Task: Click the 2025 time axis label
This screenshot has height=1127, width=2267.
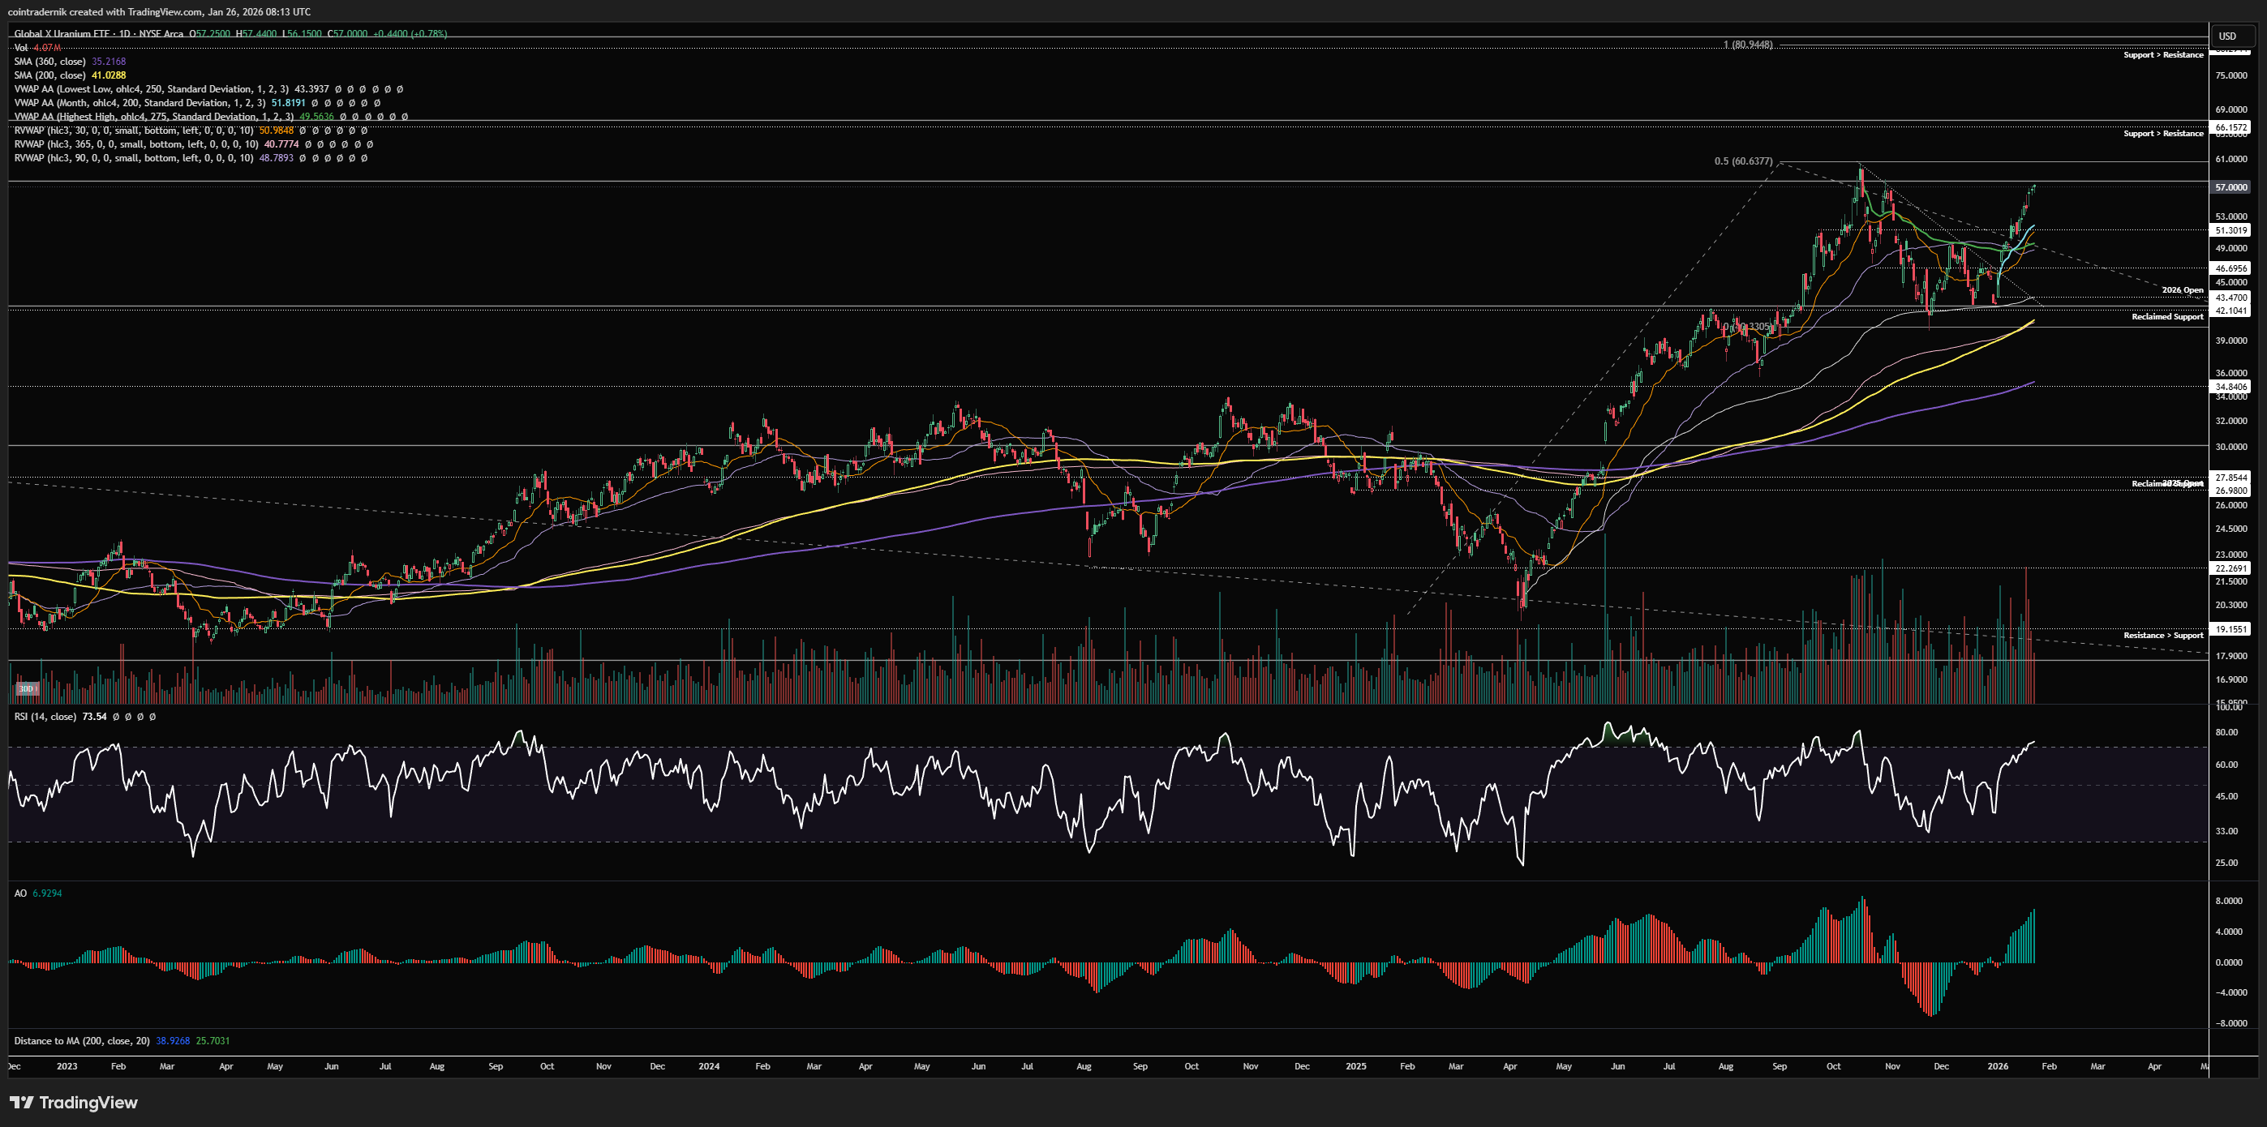Action: coord(1356,1066)
